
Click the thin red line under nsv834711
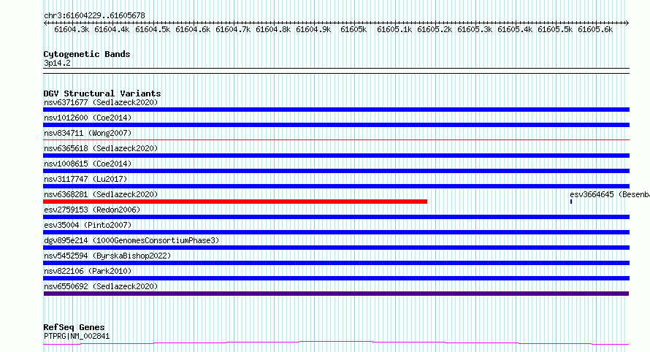pos(336,140)
